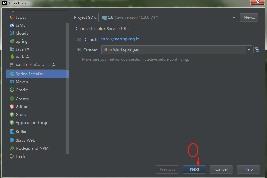Click the Gradle icon
Screen dimensions: 267x178
tap(11, 90)
